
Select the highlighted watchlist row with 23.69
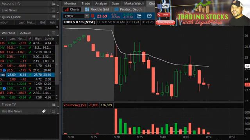[x=27, y=75]
